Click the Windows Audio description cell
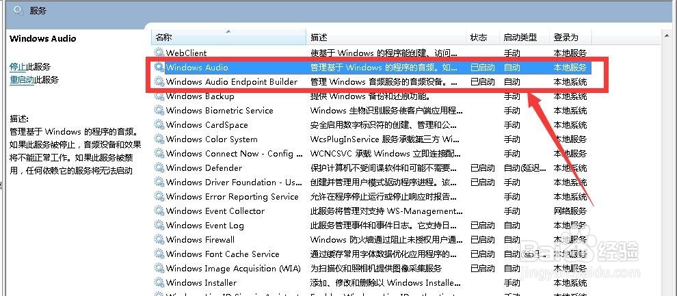 384,67
